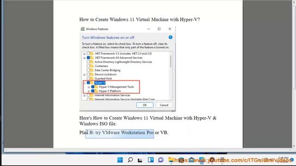Enable the Data Center Bridging checkbox
The image size is (296, 166).
[x=88, y=70]
